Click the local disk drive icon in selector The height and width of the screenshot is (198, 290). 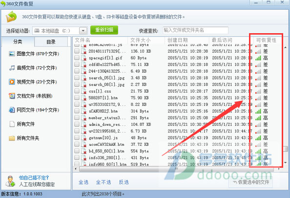point(37,30)
